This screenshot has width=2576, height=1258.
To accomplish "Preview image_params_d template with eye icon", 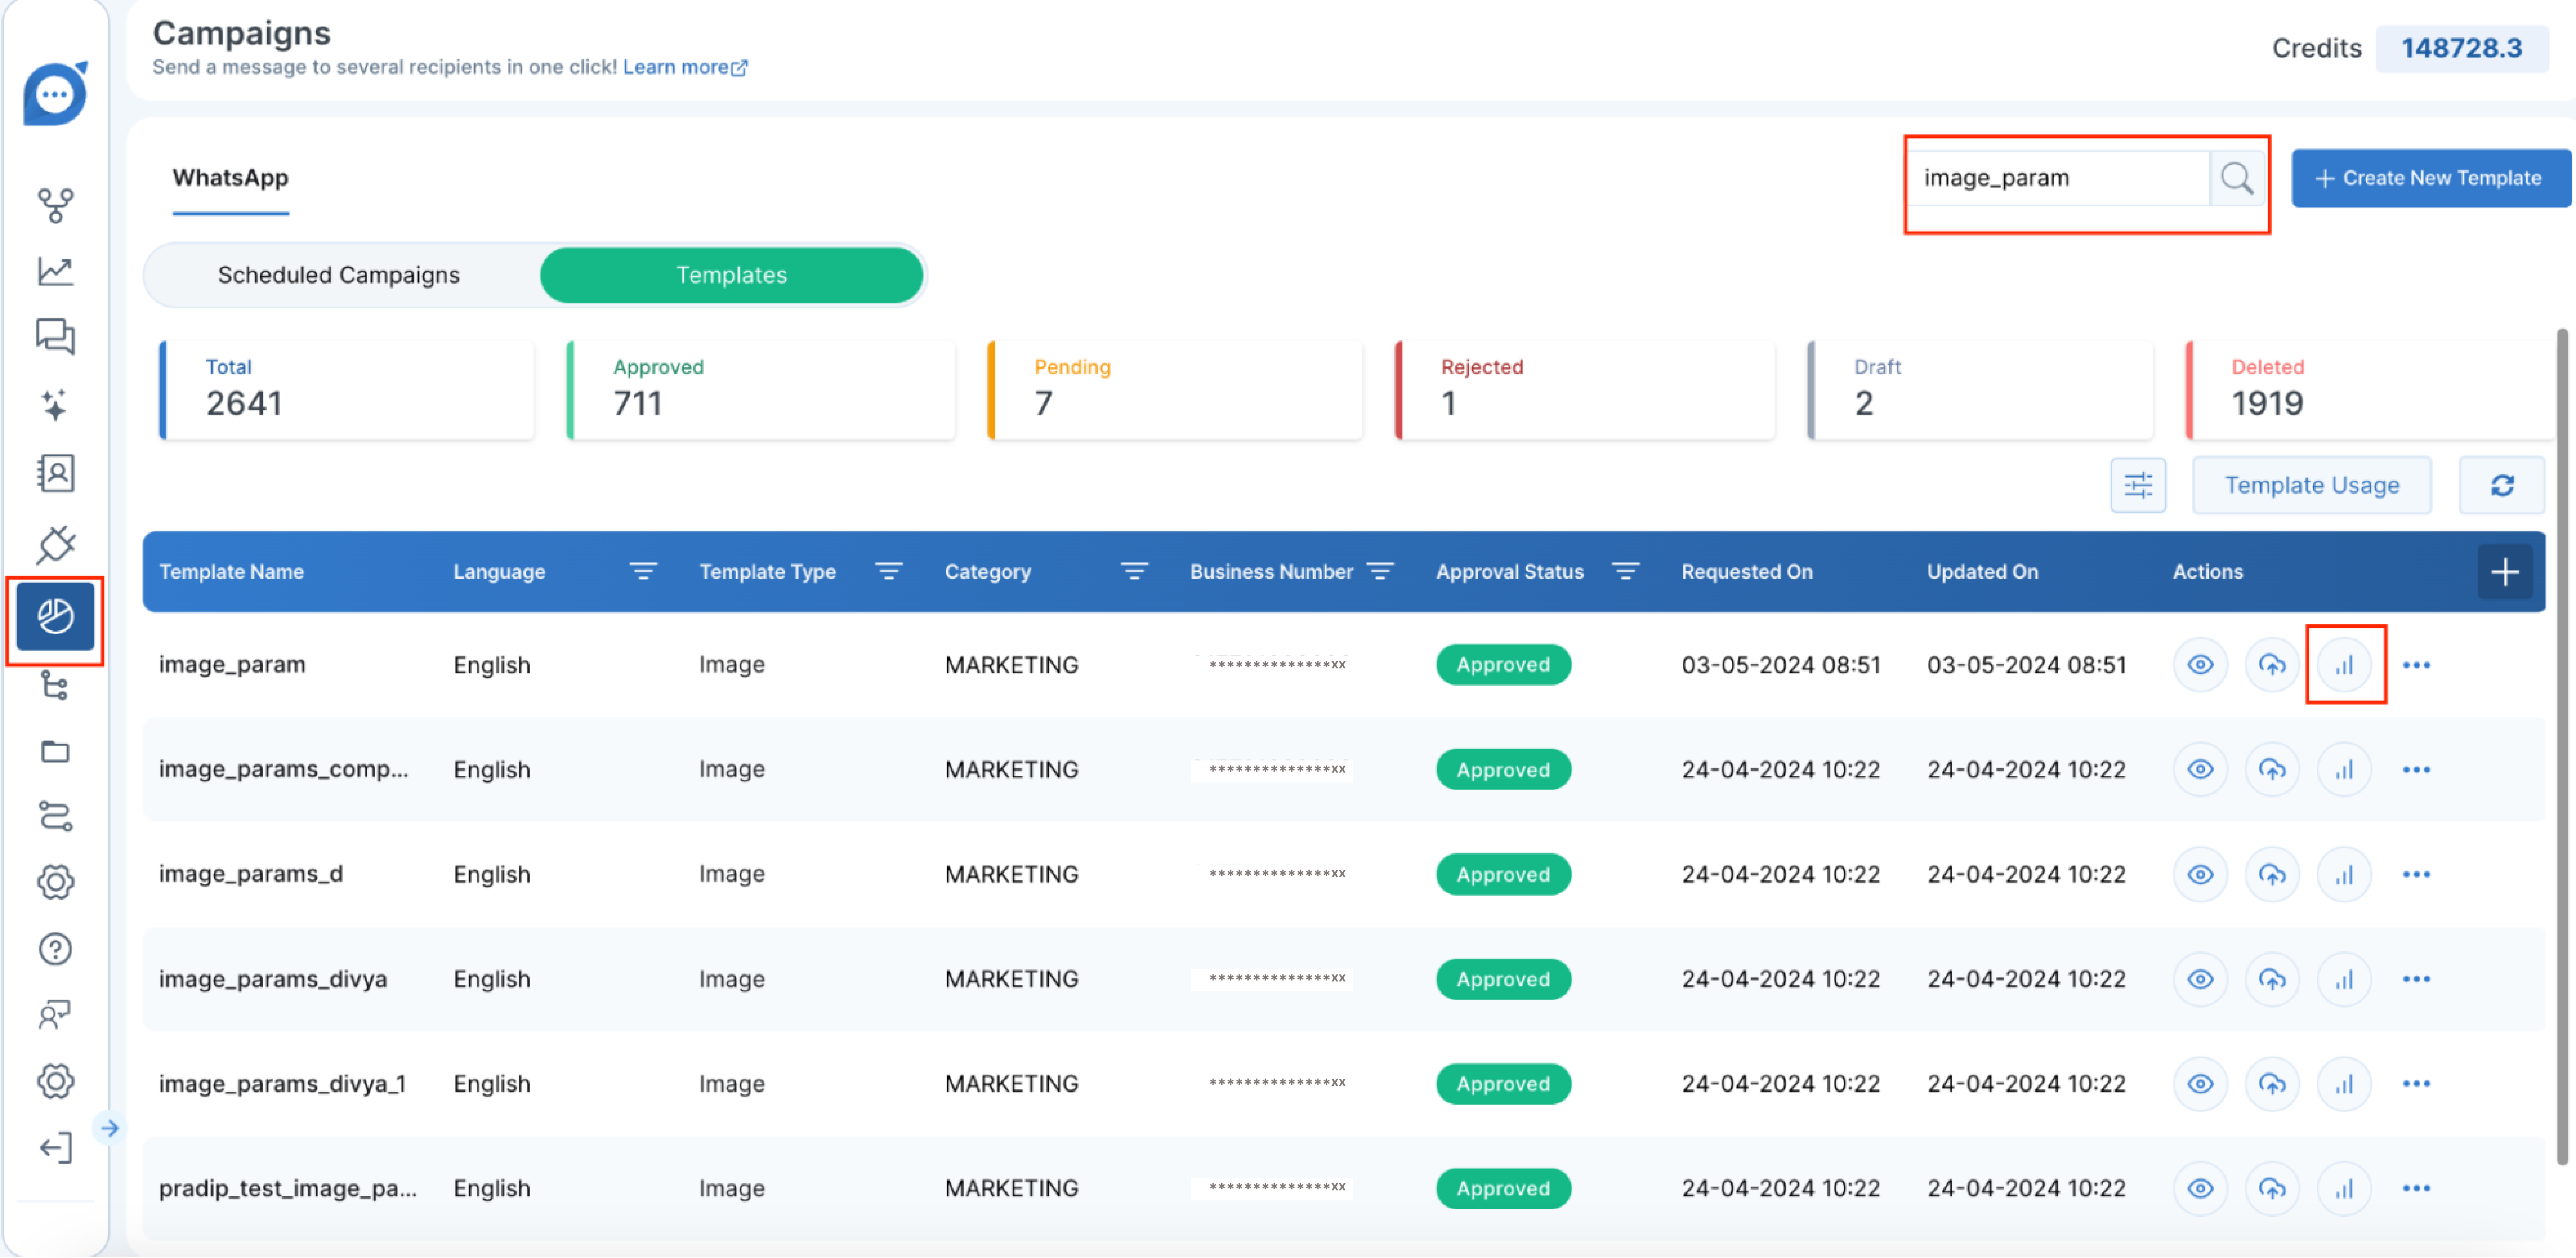I will click(x=2200, y=875).
